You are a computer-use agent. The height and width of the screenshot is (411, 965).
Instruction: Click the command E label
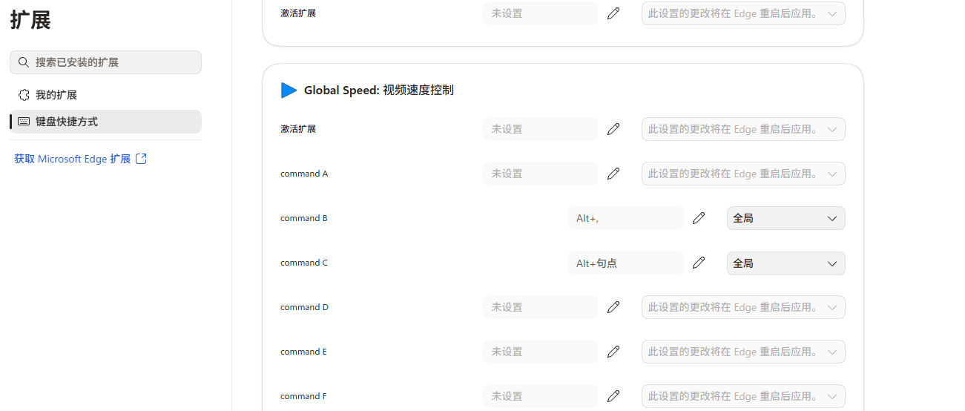pyautogui.click(x=303, y=352)
